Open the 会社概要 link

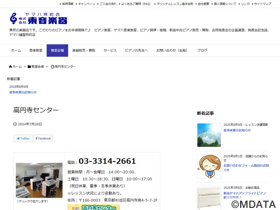pyautogui.click(x=204, y=4)
